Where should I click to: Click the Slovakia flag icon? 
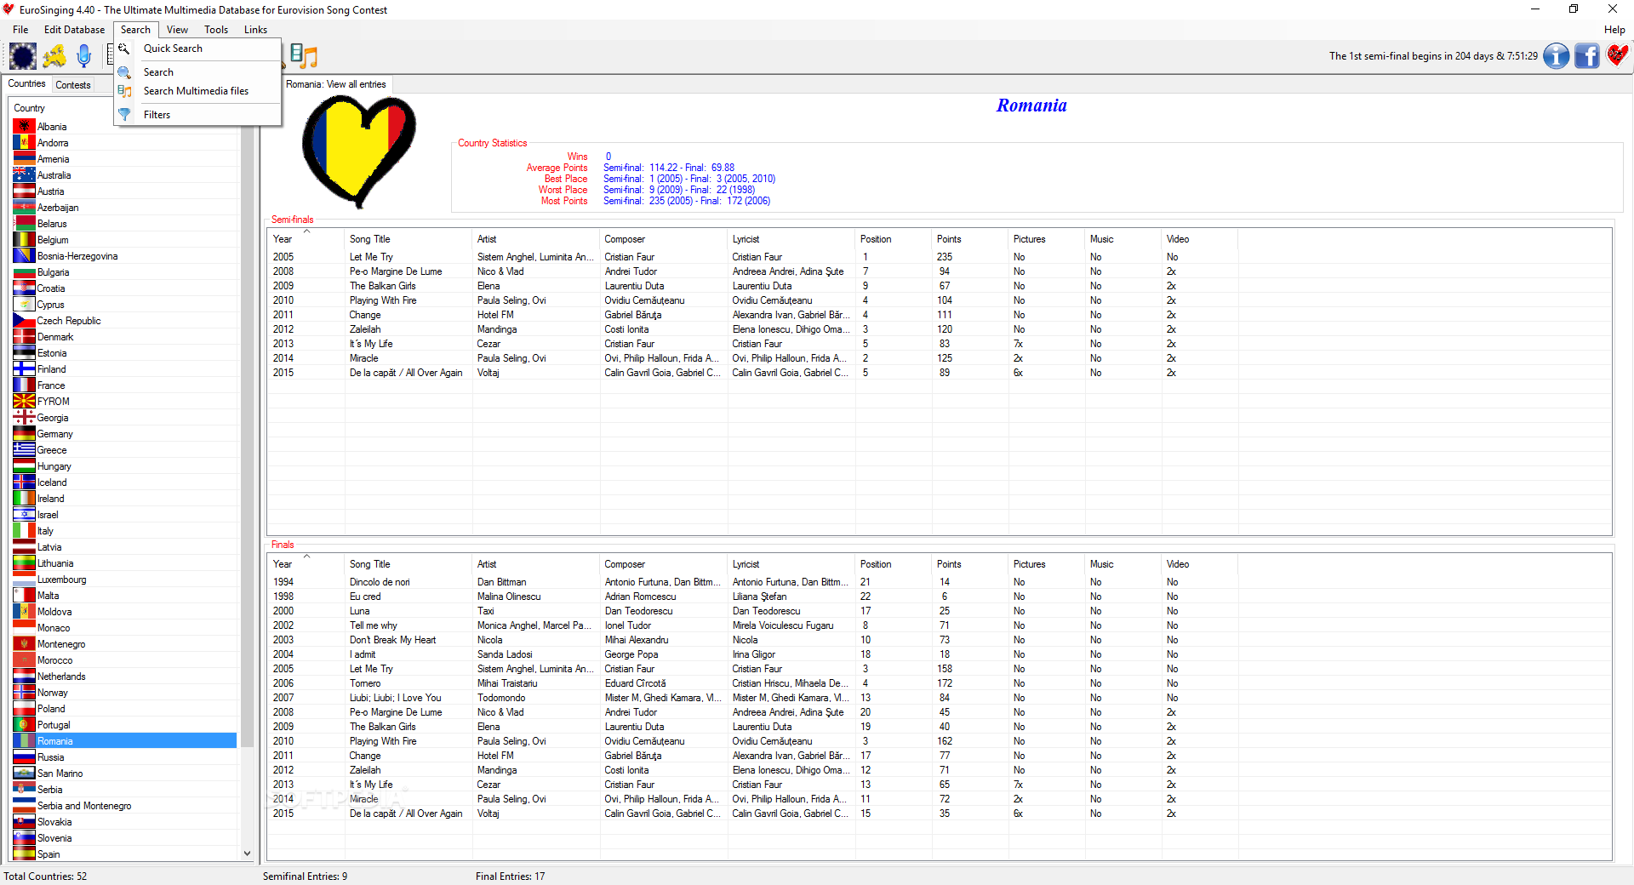pyautogui.click(x=24, y=822)
